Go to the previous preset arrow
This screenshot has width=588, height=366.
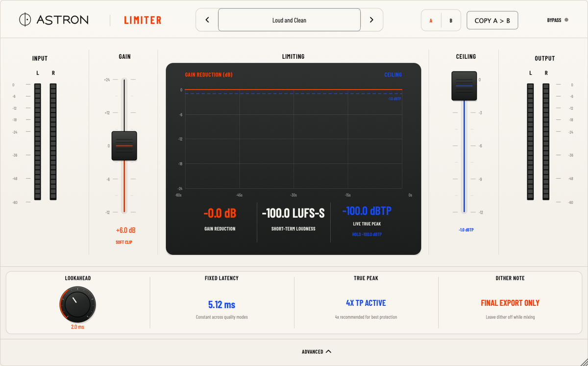tap(207, 20)
